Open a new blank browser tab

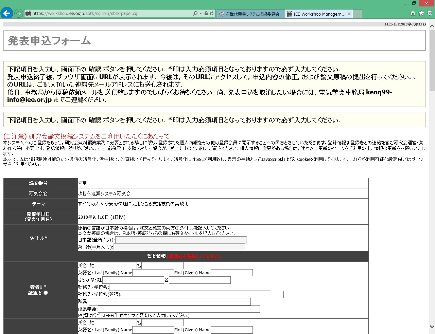(358, 14)
